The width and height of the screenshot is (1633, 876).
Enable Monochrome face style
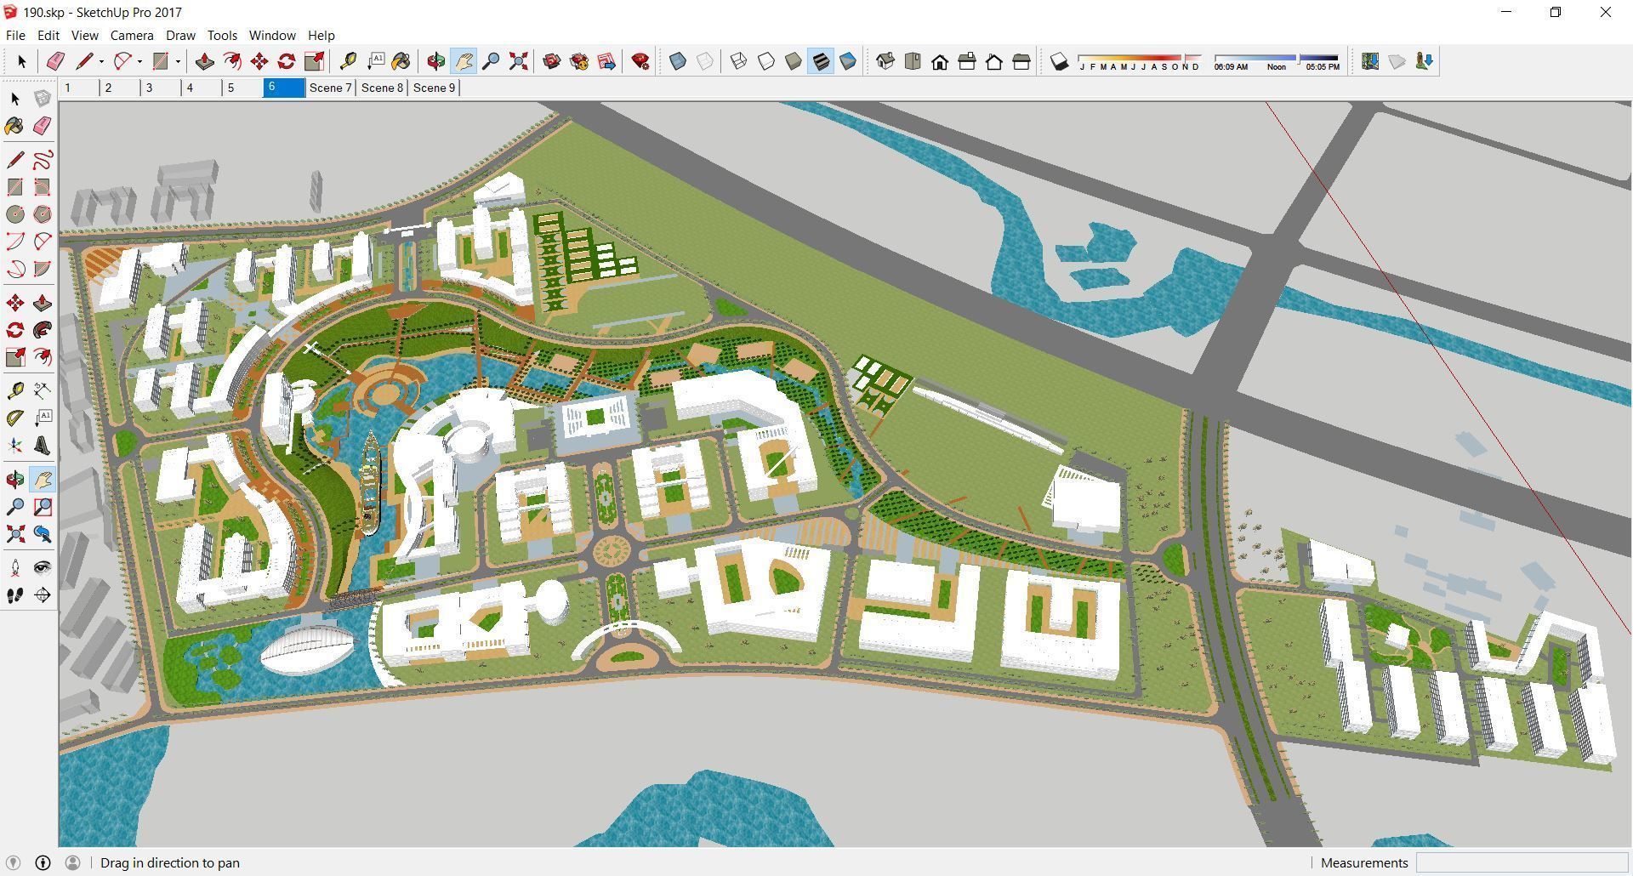848,61
